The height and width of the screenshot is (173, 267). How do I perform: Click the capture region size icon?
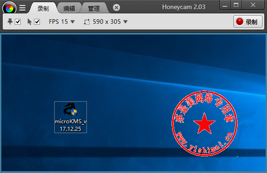(x=87, y=22)
